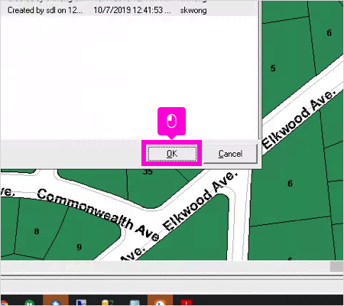
Task: Open the Chrome icon in the taskbar
Action: 4,302
